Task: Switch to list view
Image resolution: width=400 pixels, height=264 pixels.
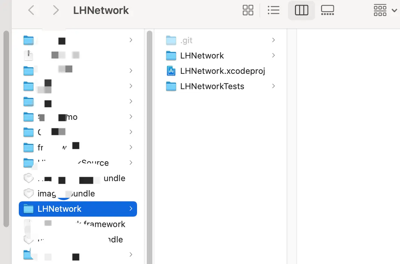Action: (273, 10)
